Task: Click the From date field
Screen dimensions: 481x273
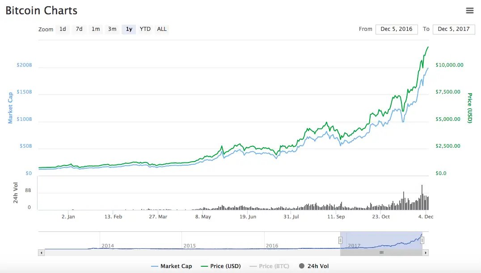Action: (x=397, y=29)
